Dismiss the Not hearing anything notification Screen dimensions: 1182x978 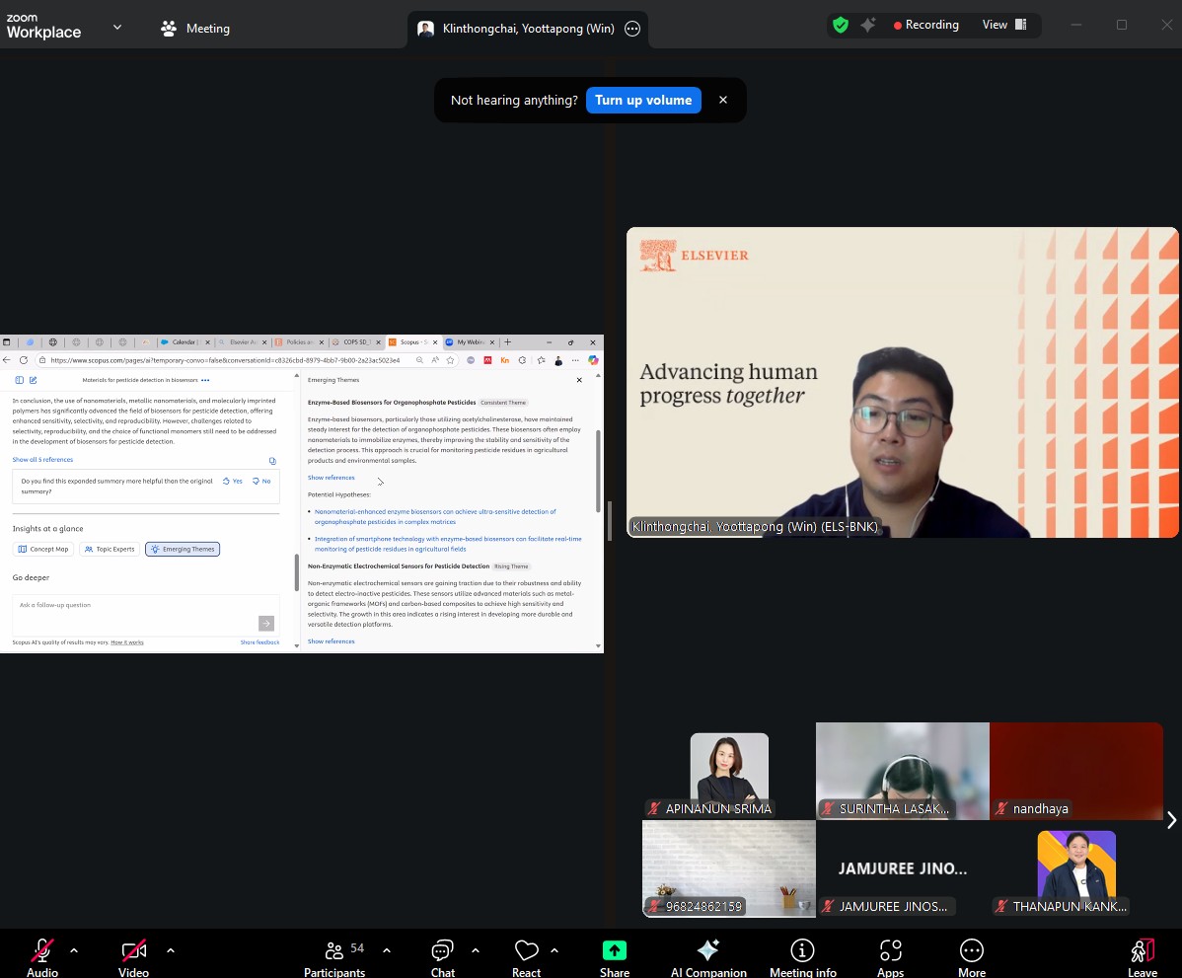pos(723,100)
